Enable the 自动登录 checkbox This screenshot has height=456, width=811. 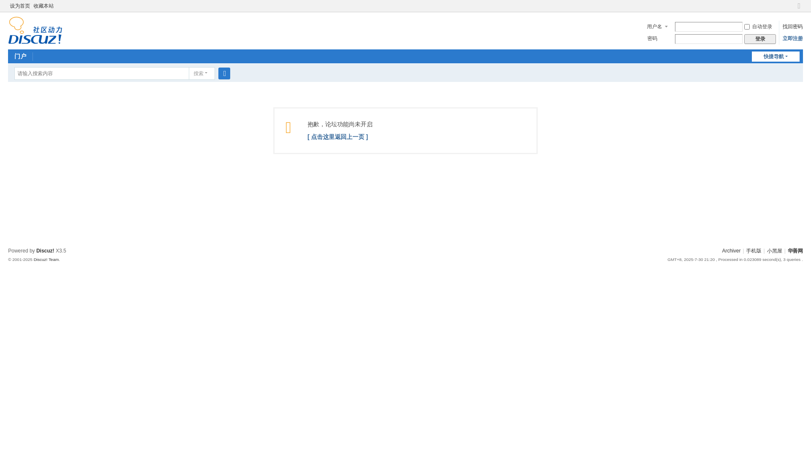[x=747, y=27]
